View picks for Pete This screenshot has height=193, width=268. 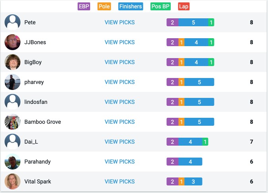[x=120, y=22]
